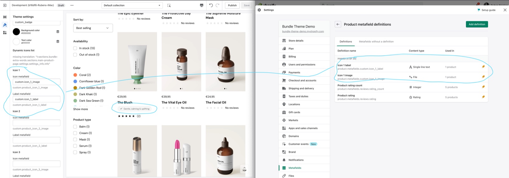This screenshot has width=509, height=178.
Task: Open the Best selling sort dropdown
Action: (93, 28)
